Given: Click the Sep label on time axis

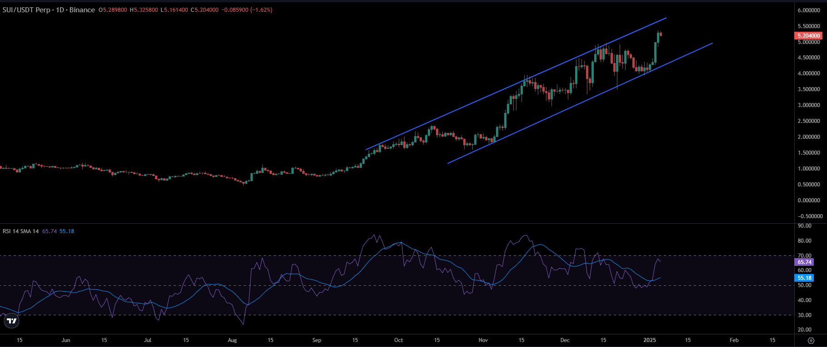Looking at the screenshot, I should click(x=317, y=340).
